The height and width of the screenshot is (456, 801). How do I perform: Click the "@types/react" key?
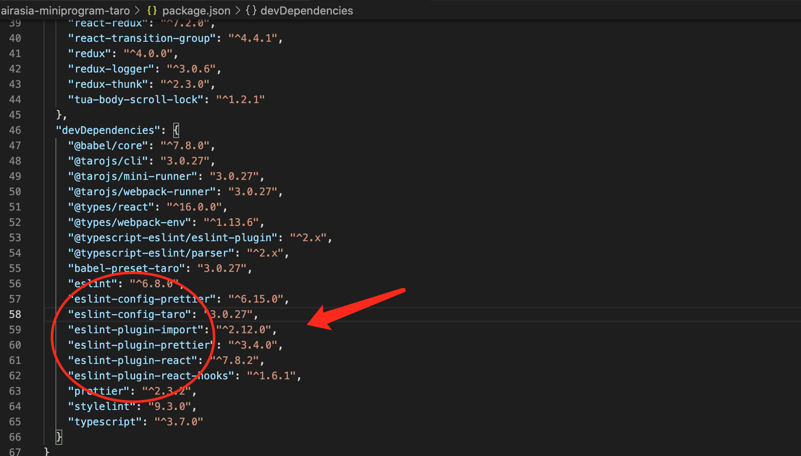[111, 207]
